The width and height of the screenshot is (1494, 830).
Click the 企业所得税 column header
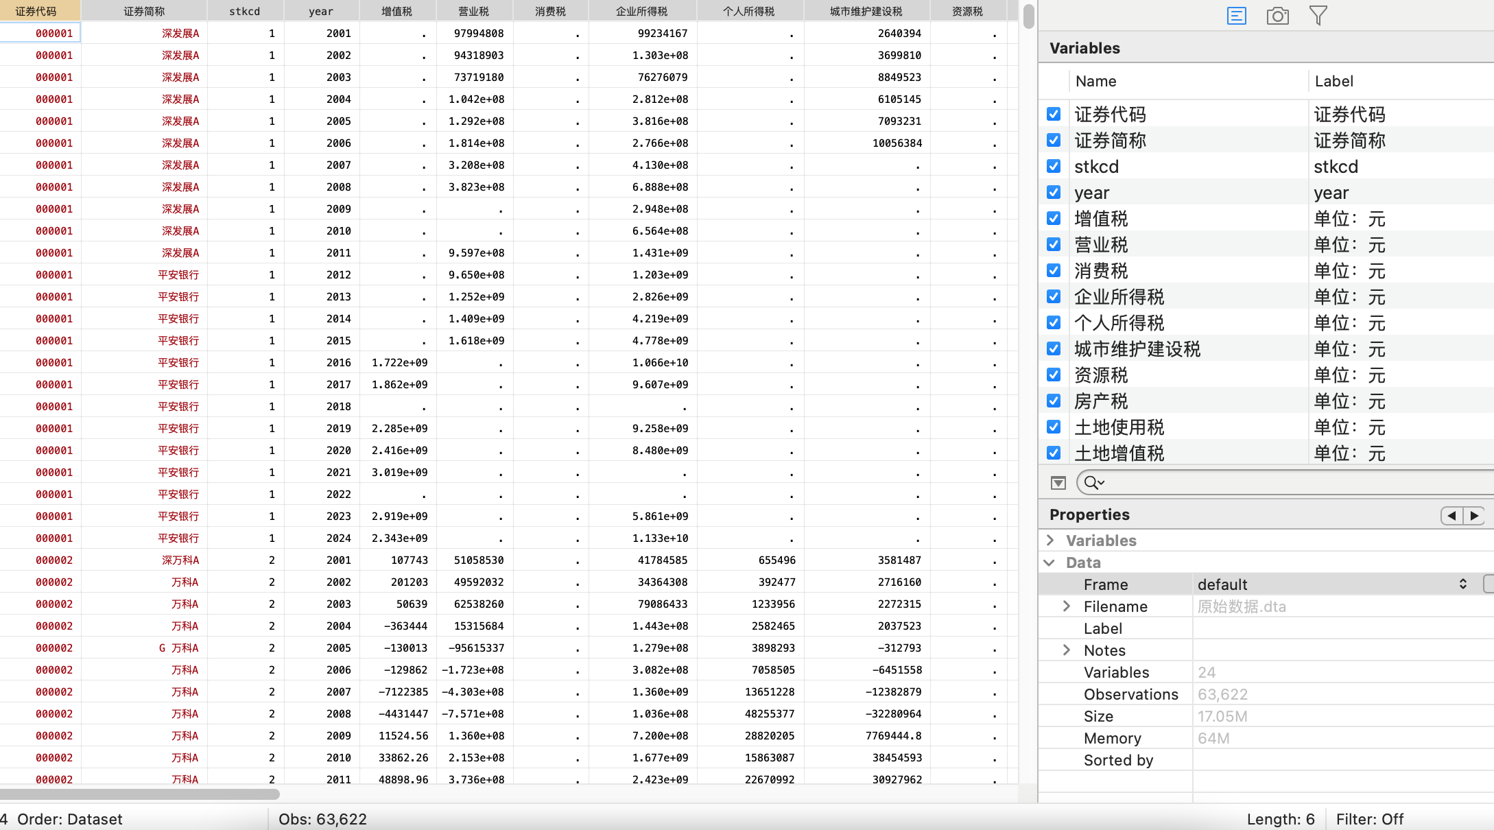point(641,11)
